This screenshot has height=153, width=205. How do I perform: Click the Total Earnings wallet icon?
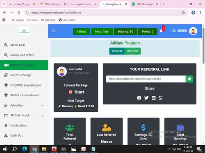[180, 128]
